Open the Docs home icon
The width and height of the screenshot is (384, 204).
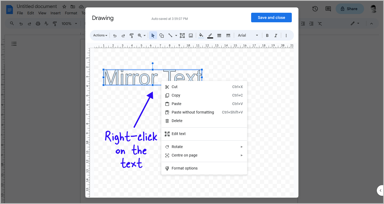click(x=10, y=10)
